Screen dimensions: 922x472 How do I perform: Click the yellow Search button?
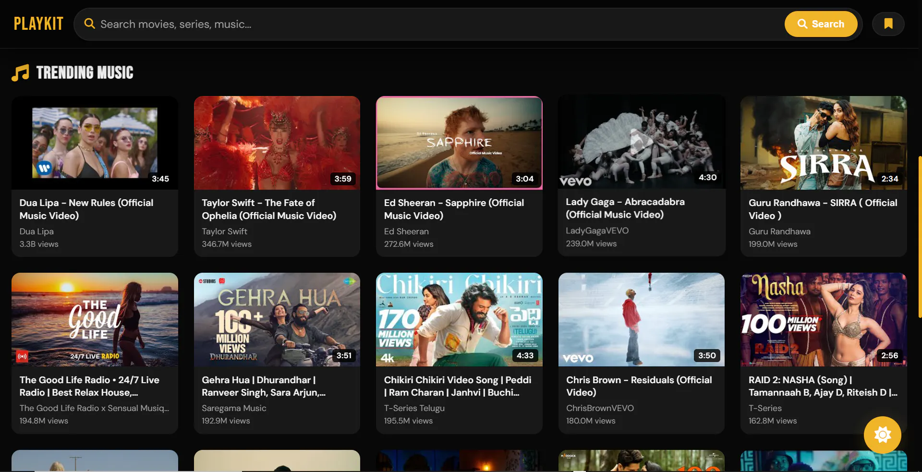tap(821, 24)
